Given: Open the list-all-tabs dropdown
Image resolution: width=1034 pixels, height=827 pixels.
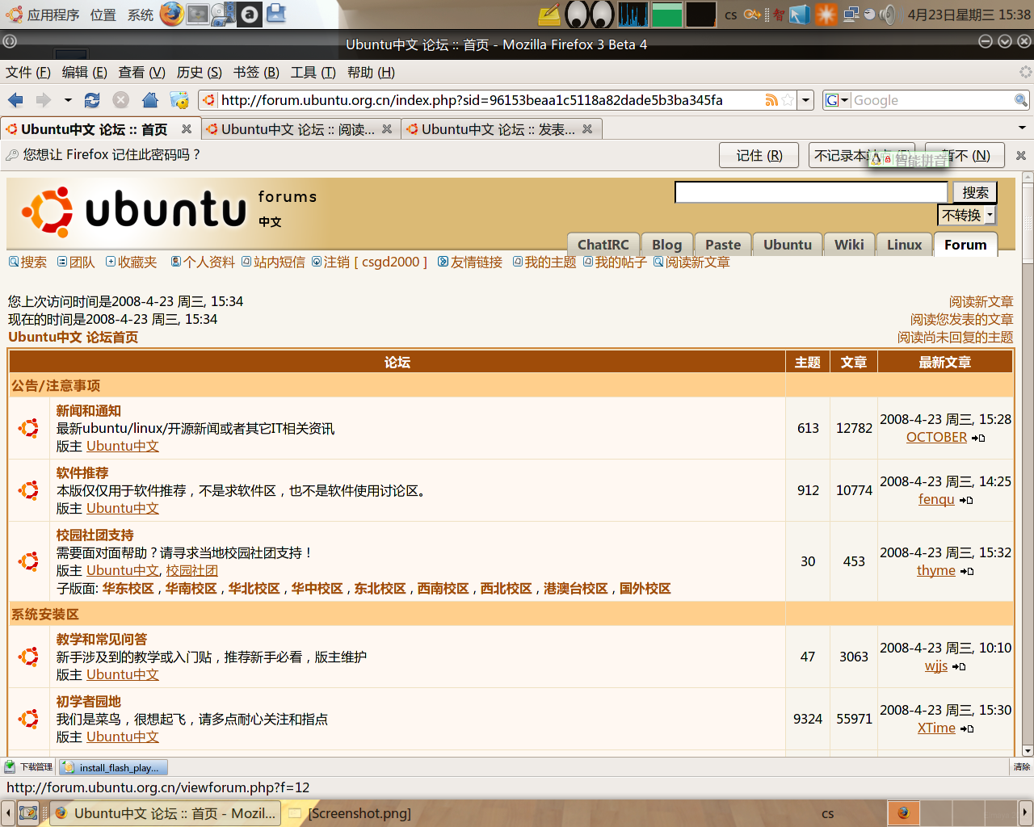Looking at the screenshot, I should (x=1022, y=128).
